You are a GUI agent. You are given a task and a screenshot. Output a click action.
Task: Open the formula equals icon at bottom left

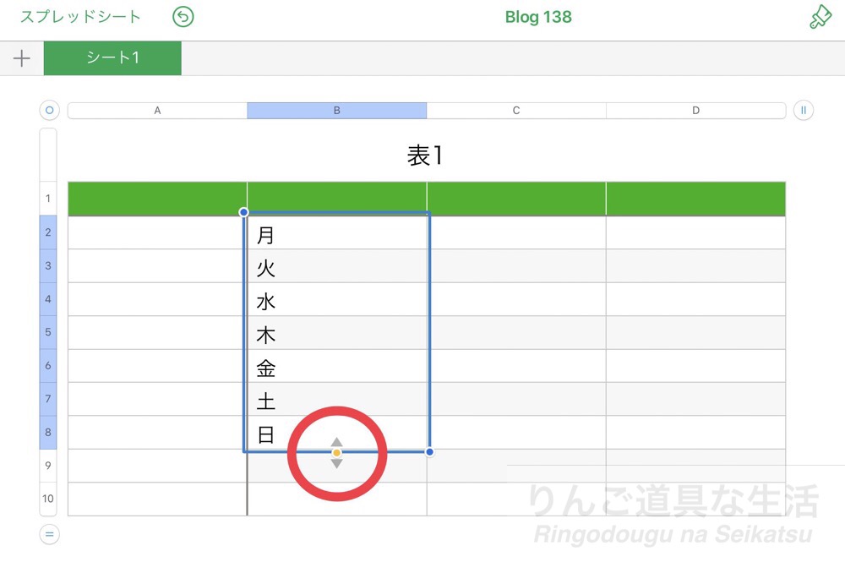[x=48, y=534]
